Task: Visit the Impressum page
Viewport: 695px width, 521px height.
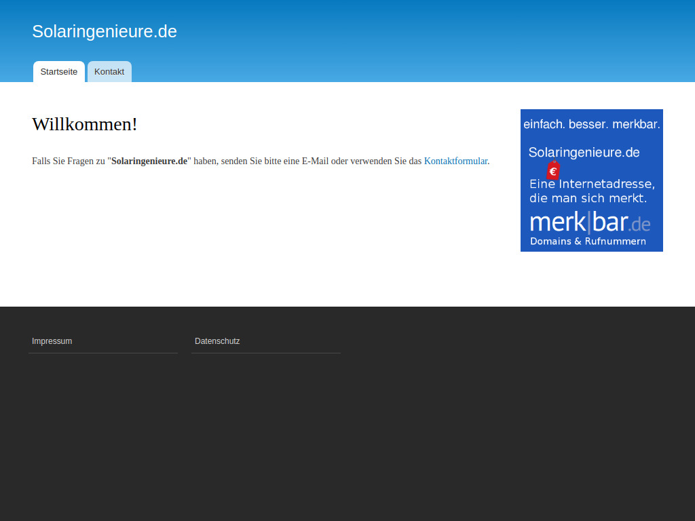Action: 52,341
